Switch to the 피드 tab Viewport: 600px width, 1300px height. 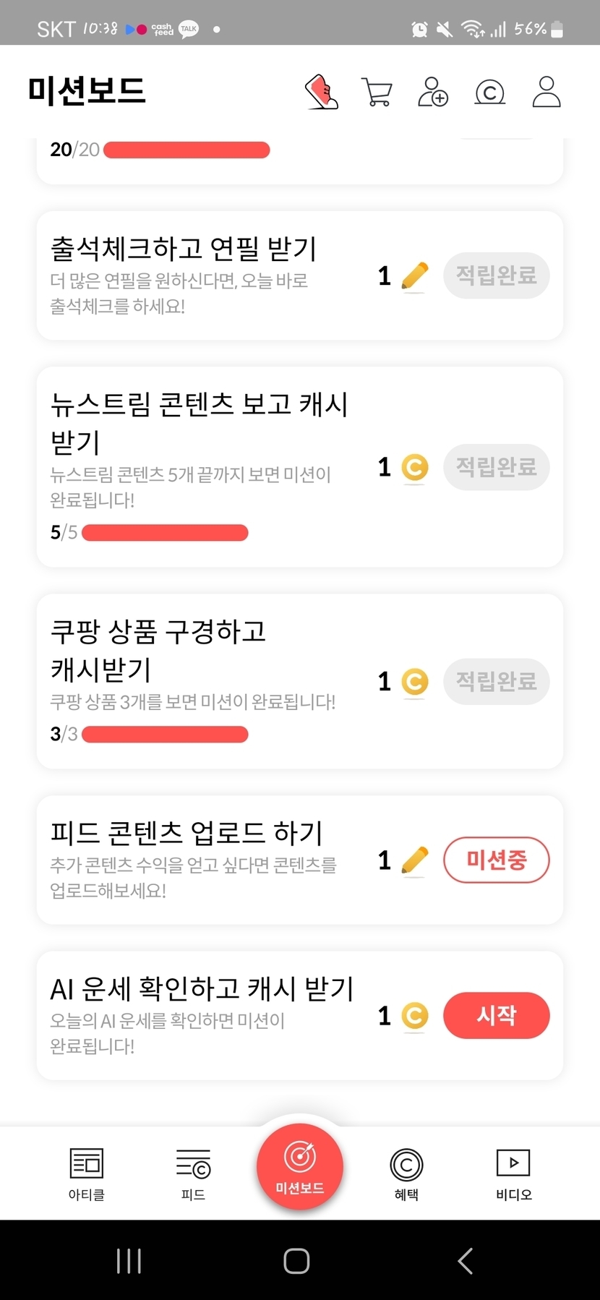pyautogui.click(x=193, y=1173)
